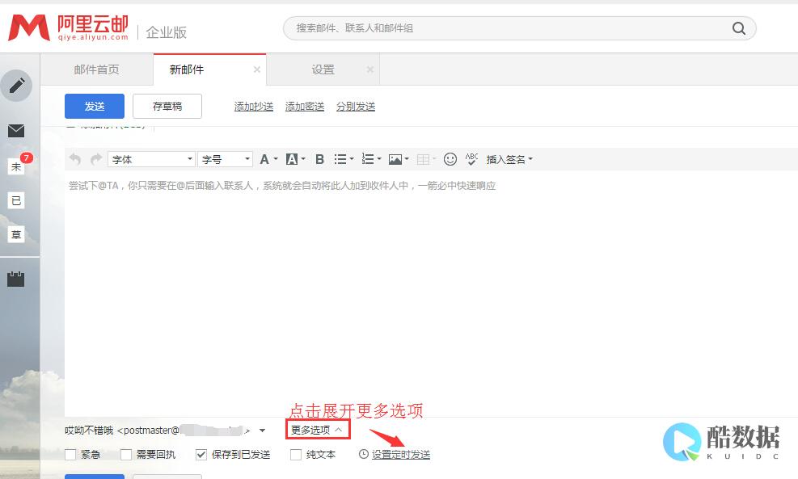Click the clock icon beside 设置定时发送
798x479 pixels.
coord(363,454)
